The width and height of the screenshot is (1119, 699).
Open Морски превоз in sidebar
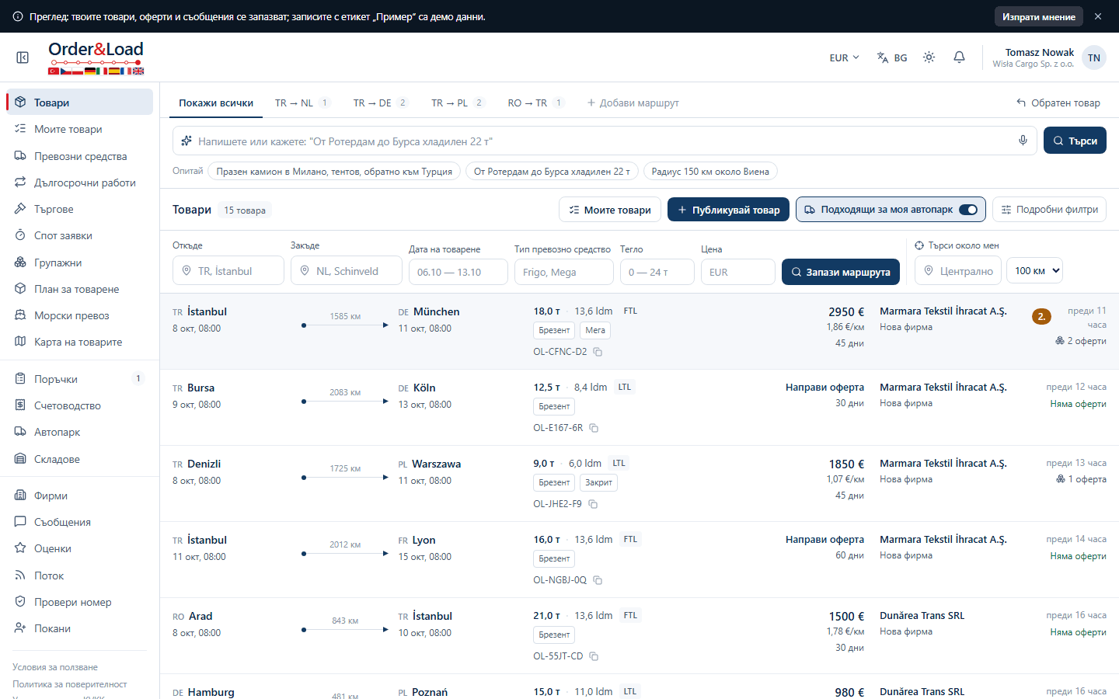pos(78,315)
